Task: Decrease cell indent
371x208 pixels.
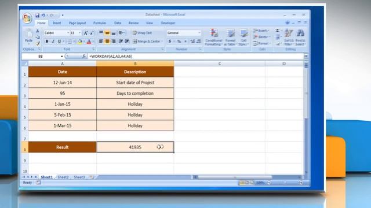Action: 121,41
